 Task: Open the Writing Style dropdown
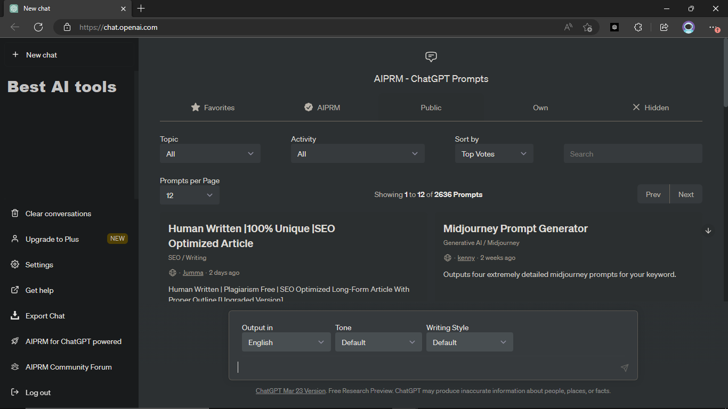click(470, 342)
